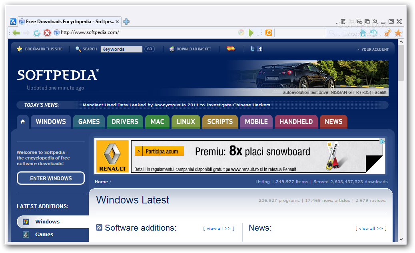The image size is (415, 253).
Task: Open the NEWS tab
Action: point(333,122)
